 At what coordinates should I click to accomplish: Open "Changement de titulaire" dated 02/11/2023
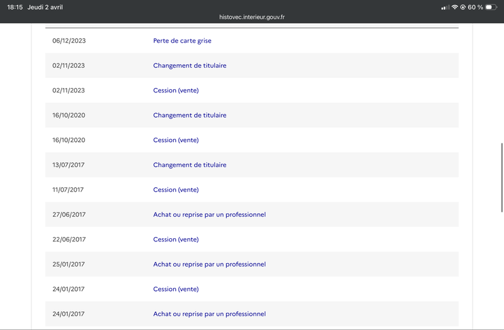(190, 65)
